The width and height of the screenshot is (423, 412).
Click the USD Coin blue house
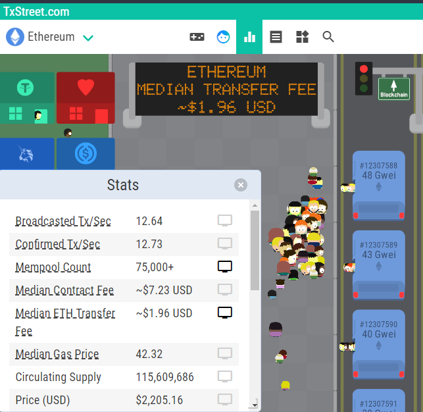click(x=86, y=154)
